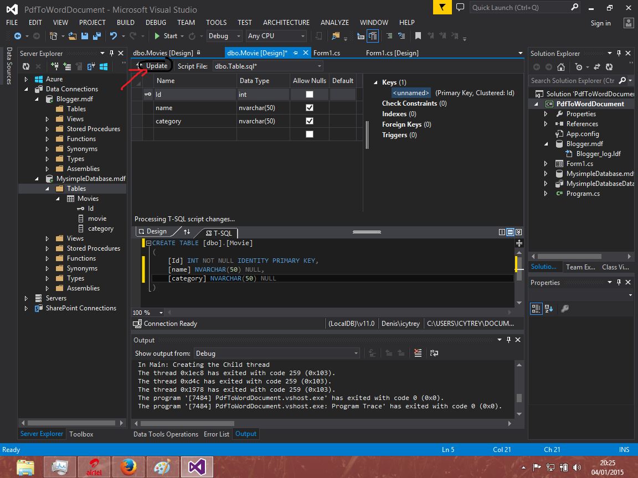Toggle Allow Nulls for the name column
Image resolution: width=638 pixels, height=478 pixels.
pos(310,108)
